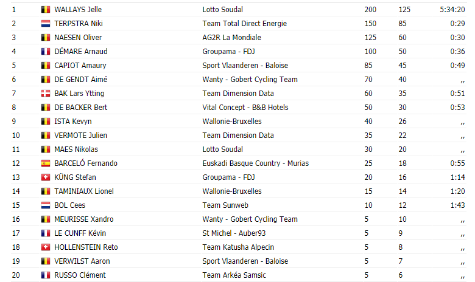Click the Danish flag beside BAK Lars Ytting
The image size is (475, 282).
point(46,94)
